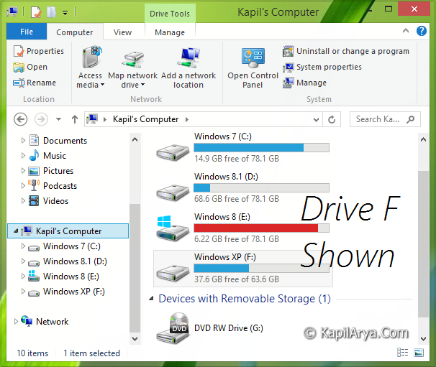The height and width of the screenshot is (367, 436).
Task: Select Windows 7 (C:) in navigation tree
Action: (x=72, y=246)
